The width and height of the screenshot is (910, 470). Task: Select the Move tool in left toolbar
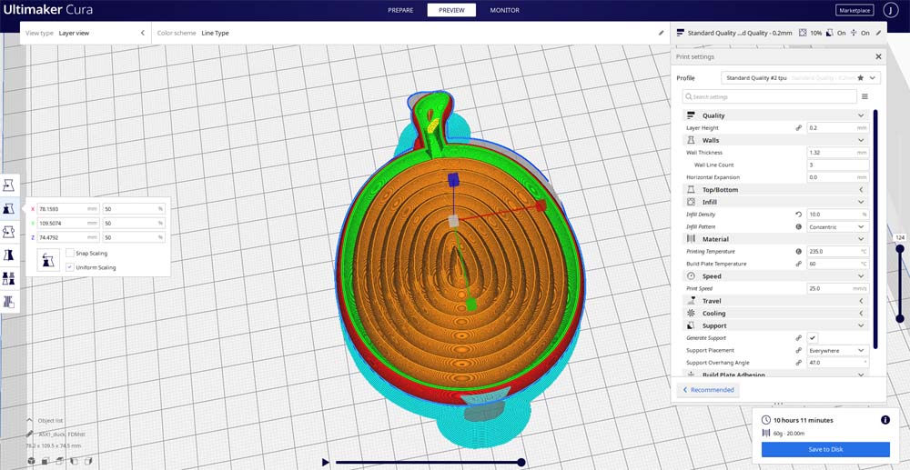(9, 185)
